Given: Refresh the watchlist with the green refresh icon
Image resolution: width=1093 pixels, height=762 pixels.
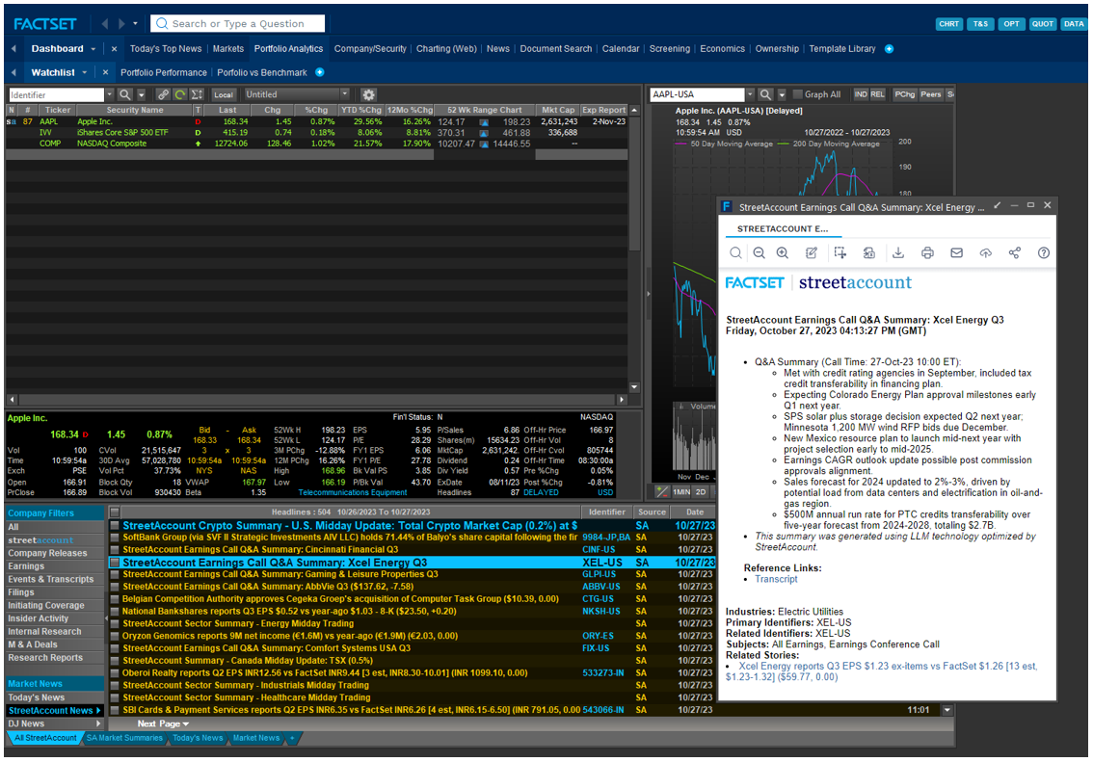Looking at the screenshot, I should click(179, 95).
